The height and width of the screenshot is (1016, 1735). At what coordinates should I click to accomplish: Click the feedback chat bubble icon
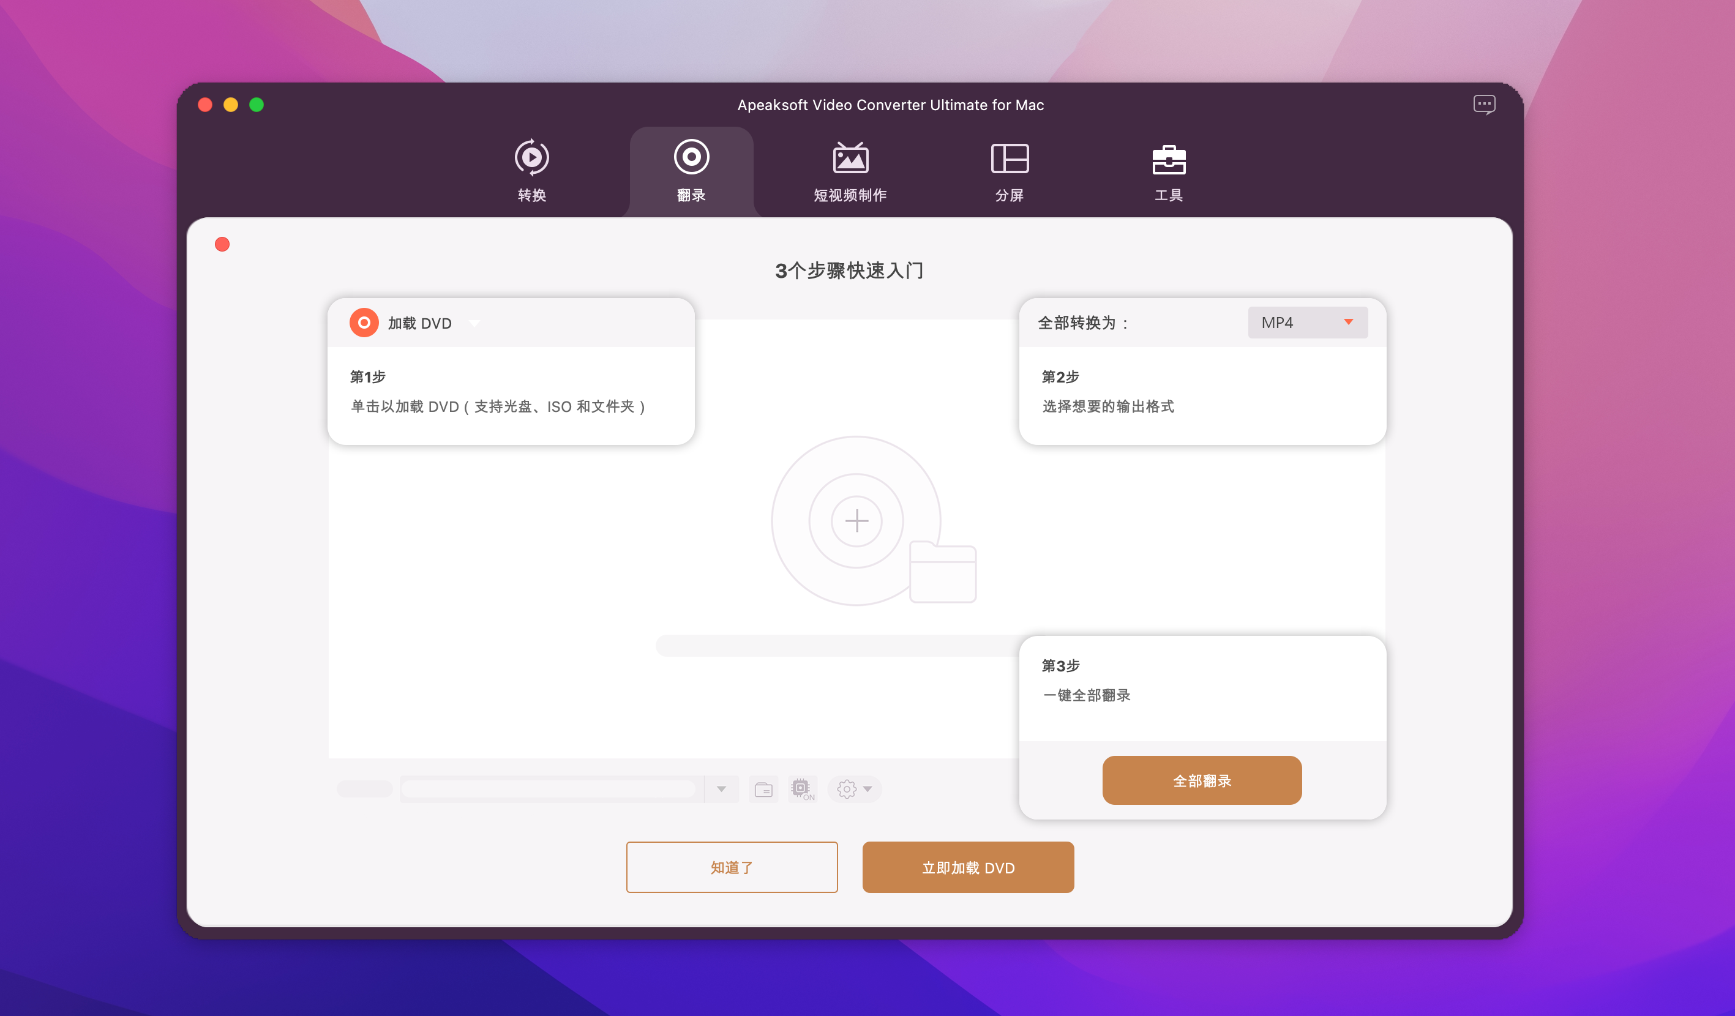pyautogui.click(x=1484, y=105)
